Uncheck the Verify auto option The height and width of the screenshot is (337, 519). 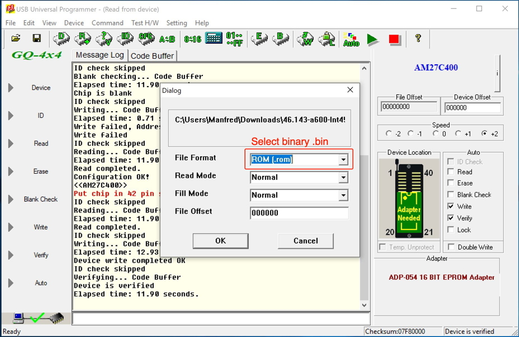pyautogui.click(x=451, y=218)
